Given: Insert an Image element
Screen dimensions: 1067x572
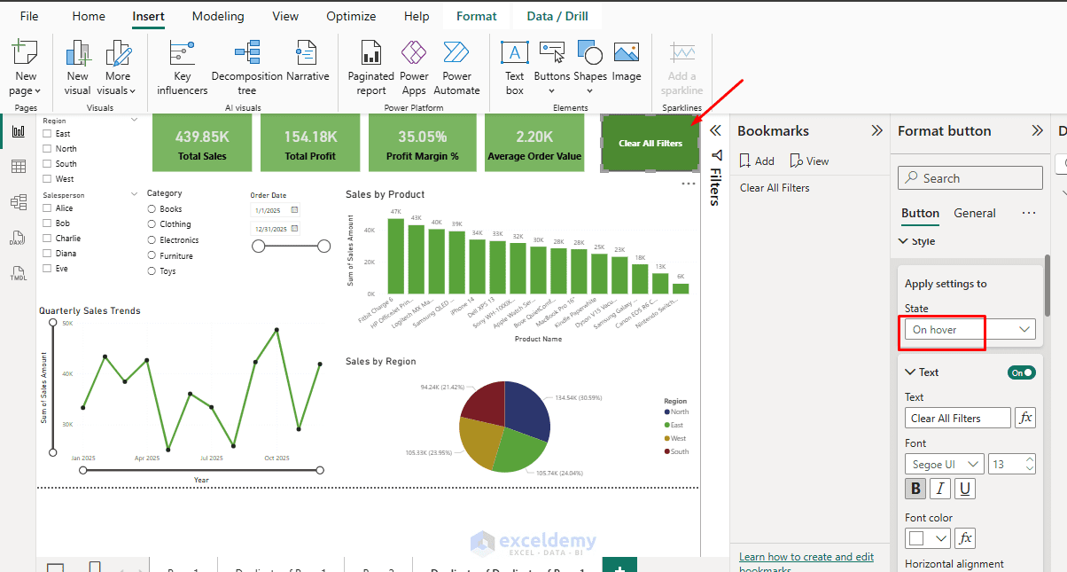Looking at the screenshot, I should click(x=627, y=61).
